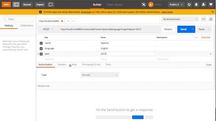
Task: Click the English value cell
Action: point(128,48)
